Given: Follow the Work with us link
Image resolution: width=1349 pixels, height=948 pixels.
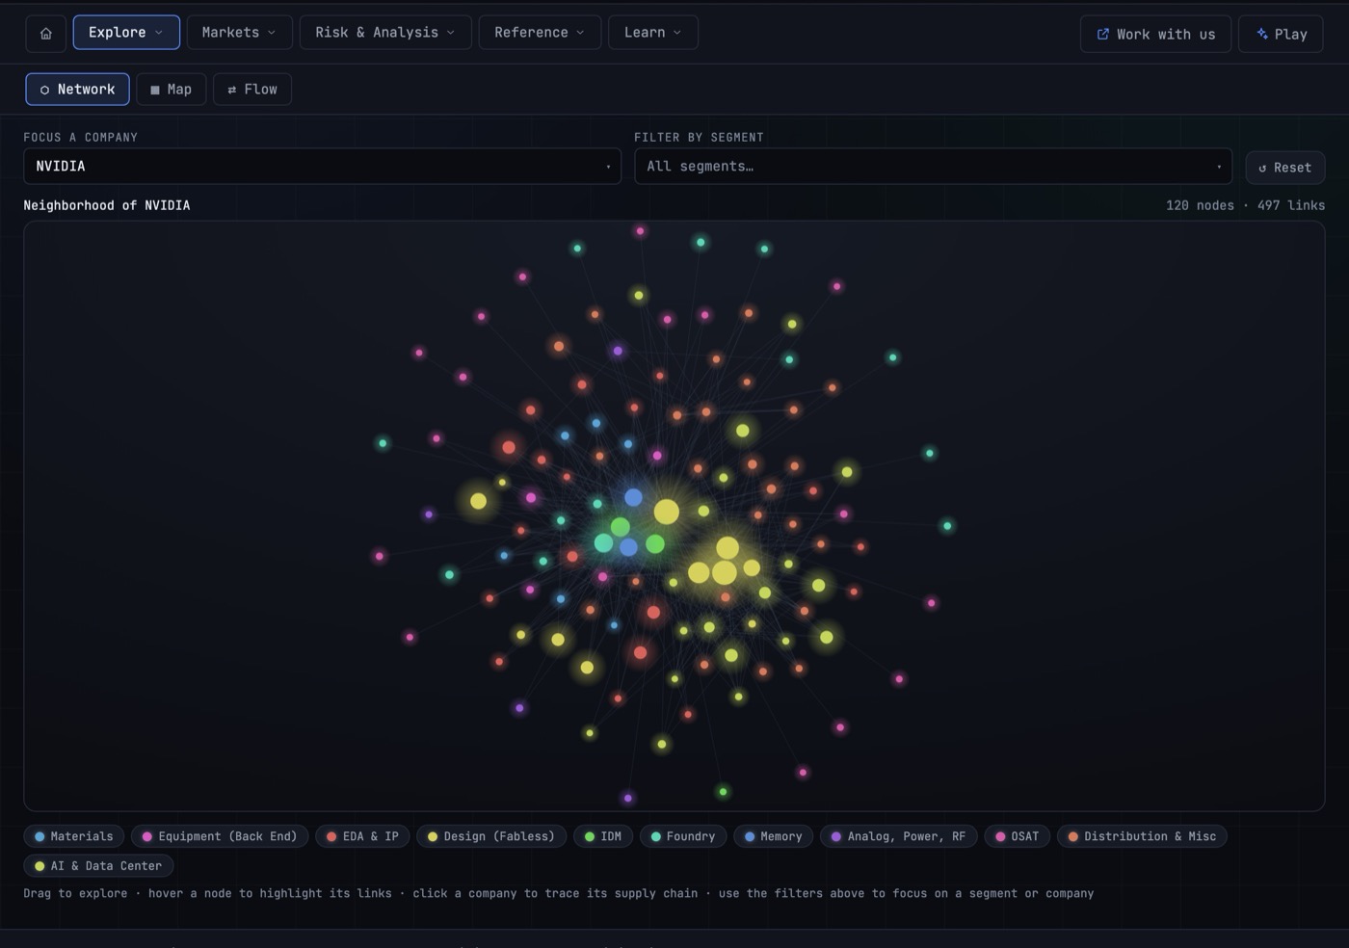Looking at the screenshot, I should click(1155, 34).
